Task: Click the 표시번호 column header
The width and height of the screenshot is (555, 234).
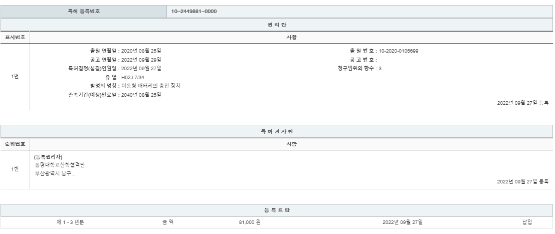Action: 15,37
